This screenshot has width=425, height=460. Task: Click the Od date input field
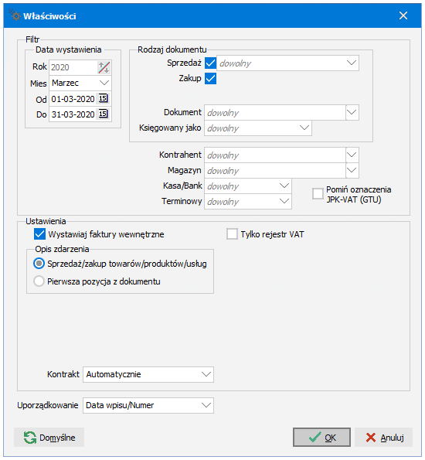tap(73, 99)
